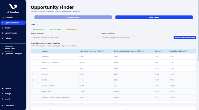Check the Template category checkbox
This screenshot has width=199, height=110.
pos(33,57)
